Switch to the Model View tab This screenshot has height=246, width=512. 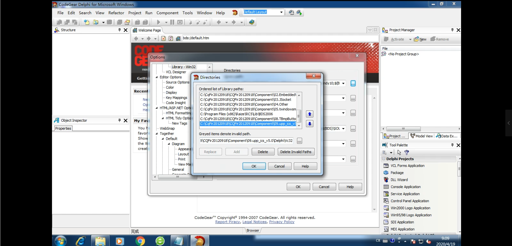tap(422, 136)
